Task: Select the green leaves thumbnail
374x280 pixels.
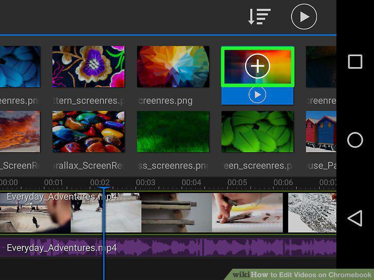Action: pos(257,132)
